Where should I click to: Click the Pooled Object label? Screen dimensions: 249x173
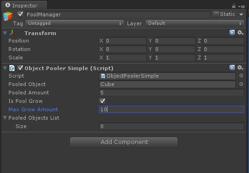[27, 84]
